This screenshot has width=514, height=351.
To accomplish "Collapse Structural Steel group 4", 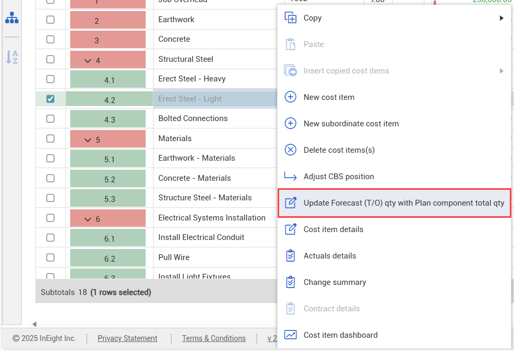I will pyautogui.click(x=88, y=61).
